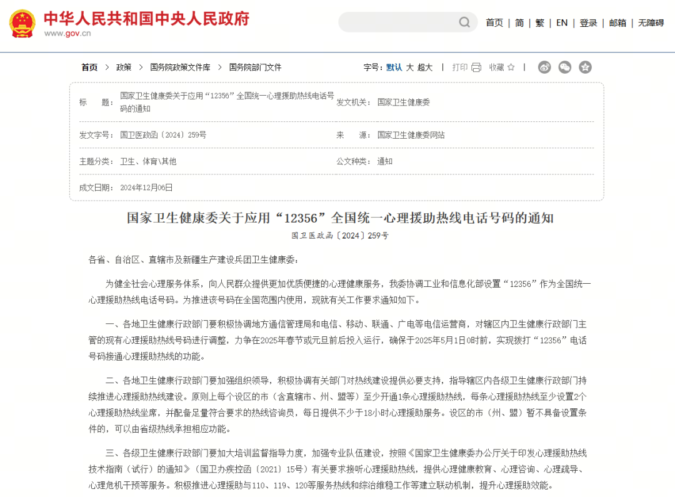Go to 国务院部门文件 breadcrumb

(x=255, y=67)
